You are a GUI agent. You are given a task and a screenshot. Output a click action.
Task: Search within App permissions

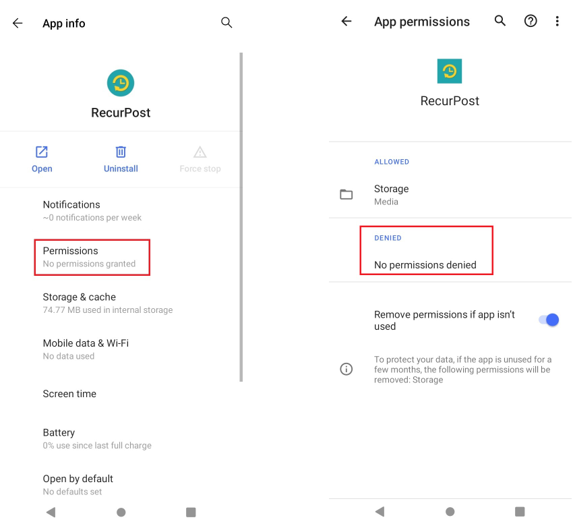point(500,21)
